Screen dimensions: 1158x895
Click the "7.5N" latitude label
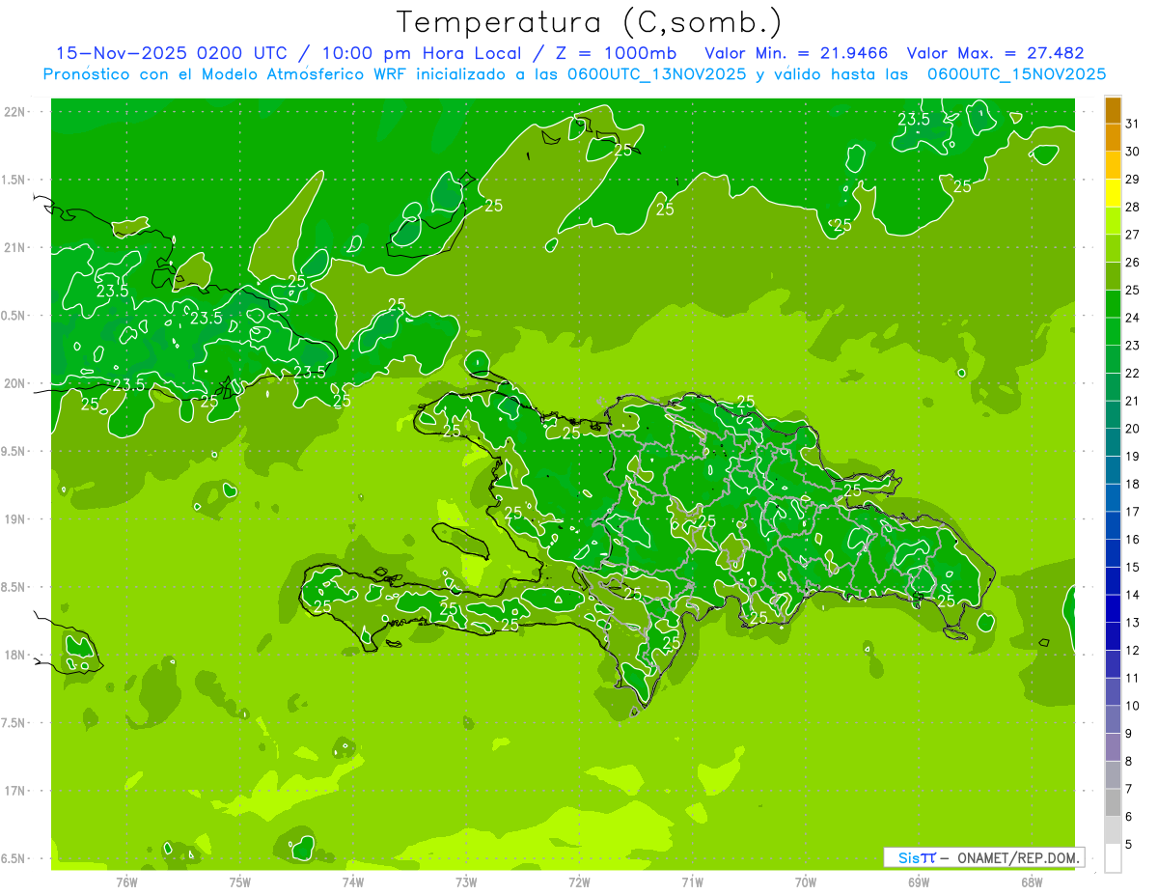tap(14, 723)
